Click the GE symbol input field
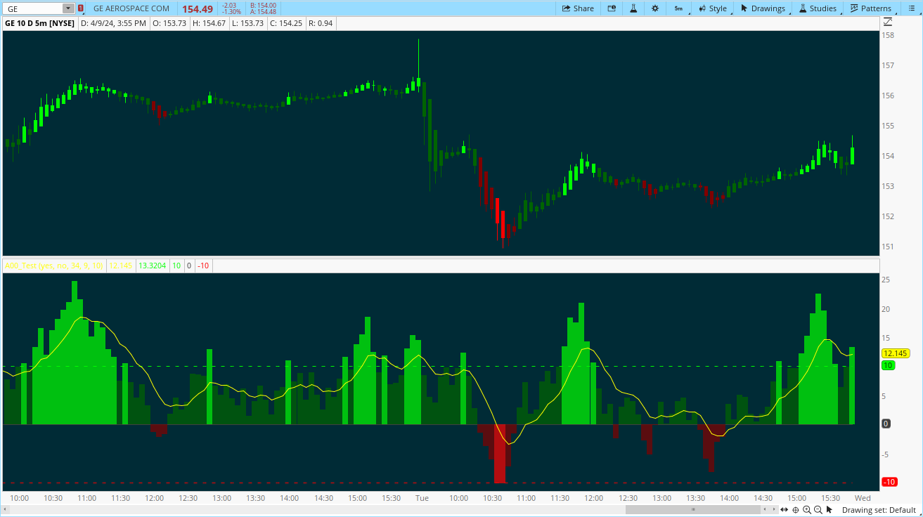Viewport: 923px width, 517px height. pos(33,8)
